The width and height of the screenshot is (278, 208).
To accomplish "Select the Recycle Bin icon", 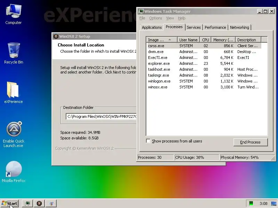I will [14, 53].
